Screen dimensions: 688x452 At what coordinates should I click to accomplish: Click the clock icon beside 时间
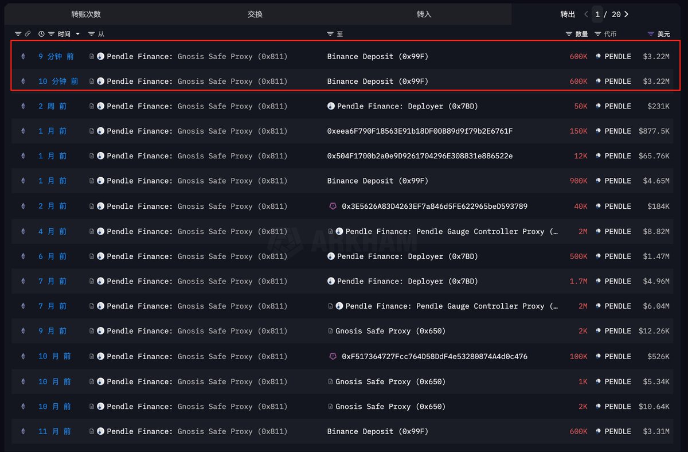[x=41, y=34]
